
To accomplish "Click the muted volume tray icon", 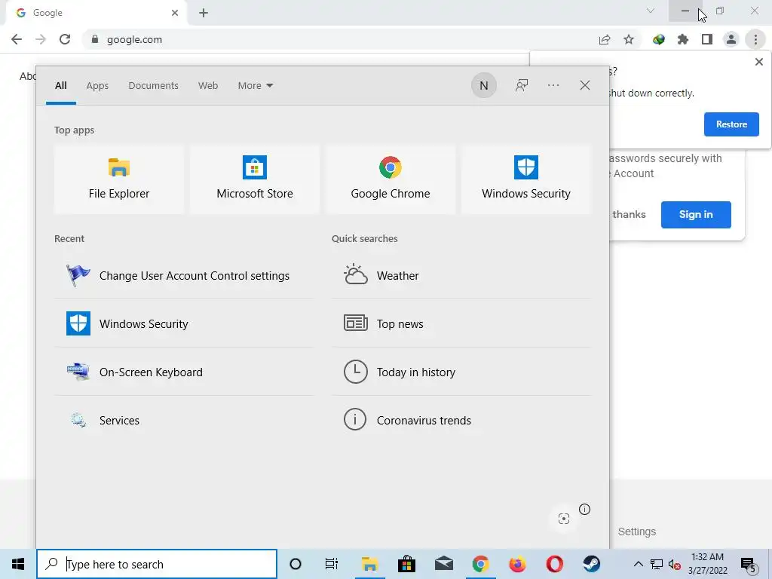I will point(675,564).
